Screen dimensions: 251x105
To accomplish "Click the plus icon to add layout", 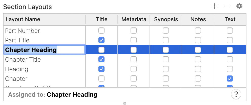I will click(215, 6).
